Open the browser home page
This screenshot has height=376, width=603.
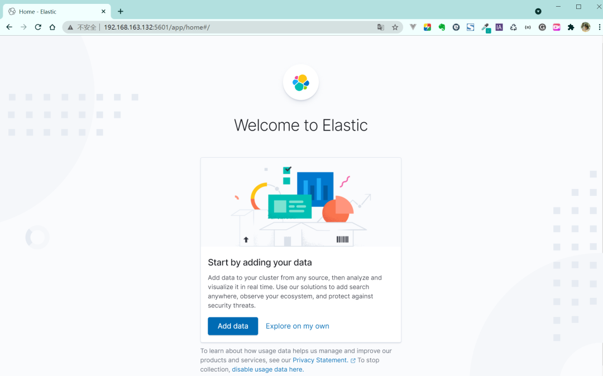click(52, 27)
